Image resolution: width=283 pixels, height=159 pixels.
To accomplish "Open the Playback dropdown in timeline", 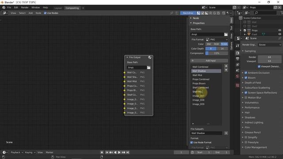I will click(x=17, y=152).
